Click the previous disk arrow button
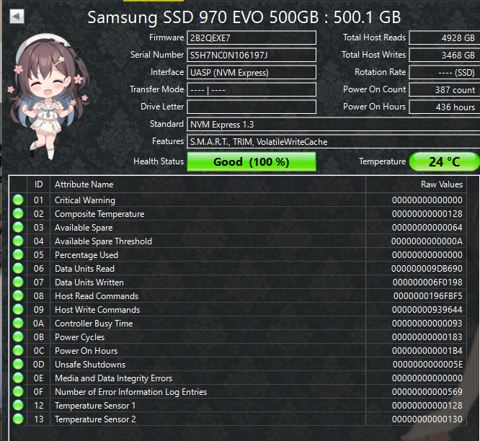 pos(17,17)
